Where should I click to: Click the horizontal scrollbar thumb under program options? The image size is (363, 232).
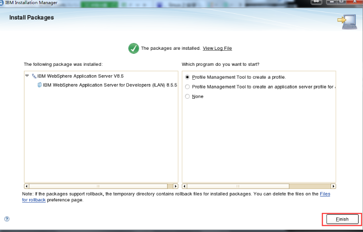pyautogui.click(x=238, y=186)
